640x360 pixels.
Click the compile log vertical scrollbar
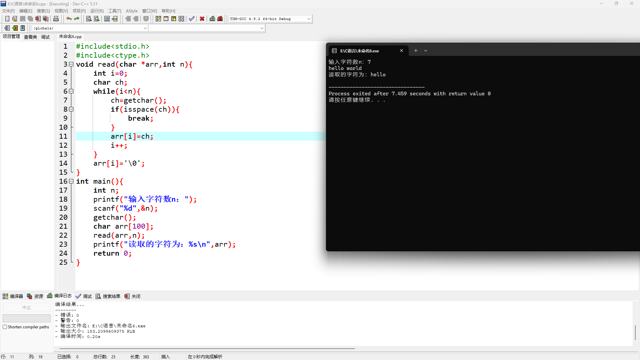[635, 332]
